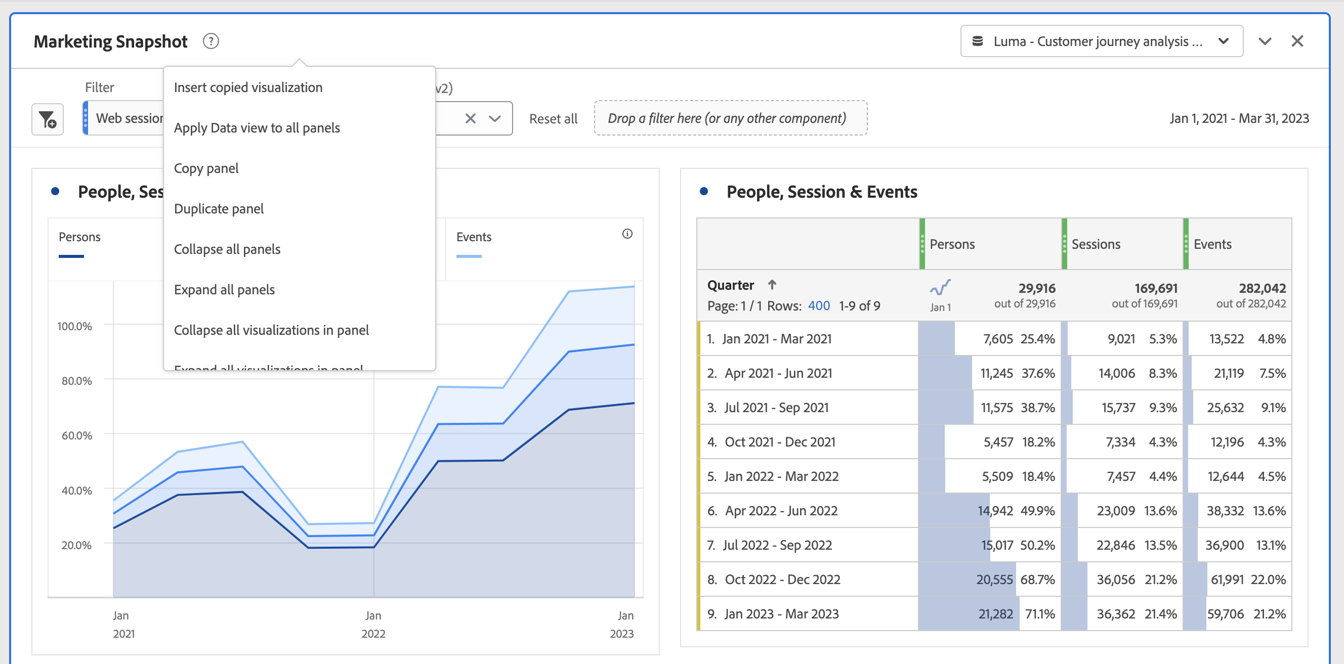Click the Persons column green drag handle

[x=922, y=244]
